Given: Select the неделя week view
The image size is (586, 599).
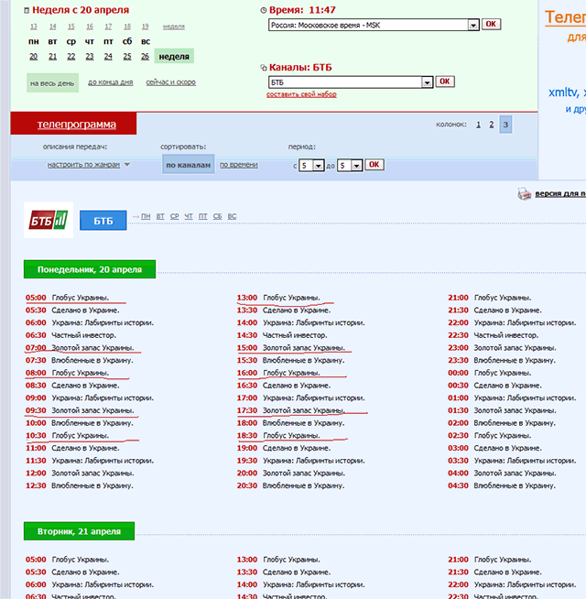Looking at the screenshot, I should [x=174, y=57].
